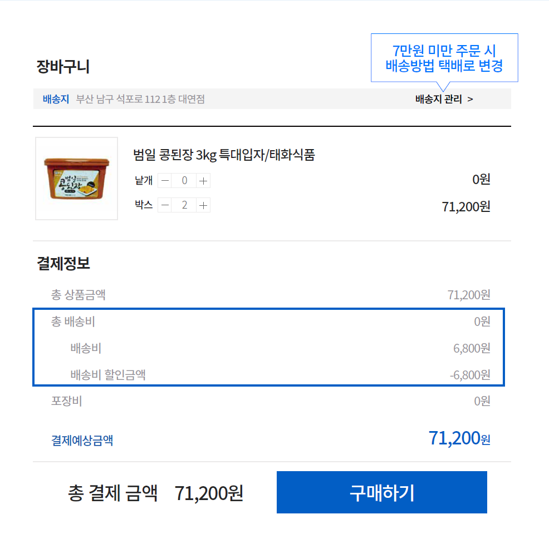Open the 범일 콩된장 product thumbnail
The width and height of the screenshot is (549, 534).
click(x=77, y=179)
